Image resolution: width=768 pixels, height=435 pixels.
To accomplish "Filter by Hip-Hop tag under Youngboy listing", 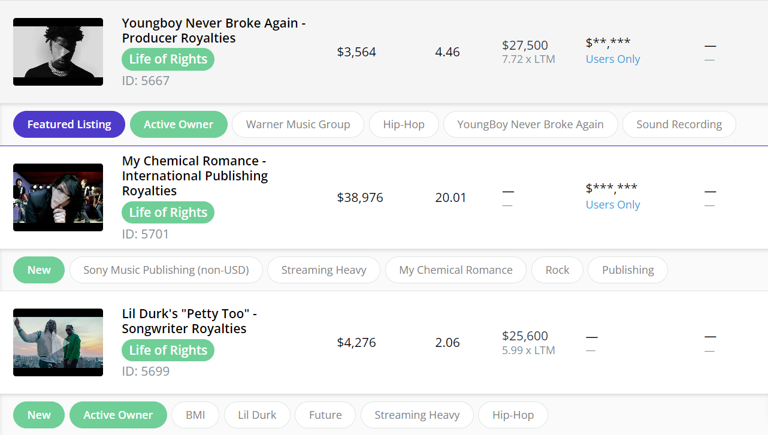I will 404,125.
